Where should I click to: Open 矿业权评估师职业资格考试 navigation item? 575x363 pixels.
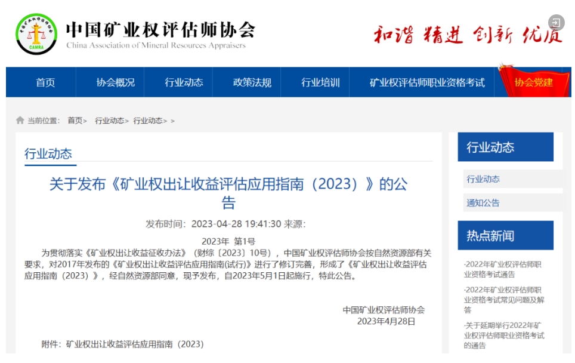pyautogui.click(x=427, y=82)
